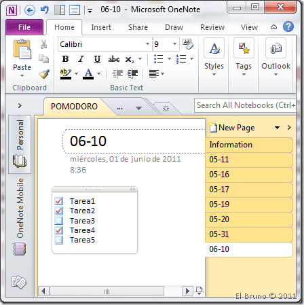
Task: Minimize the ribbon with the caret icon
Action: tap(273, 27)
